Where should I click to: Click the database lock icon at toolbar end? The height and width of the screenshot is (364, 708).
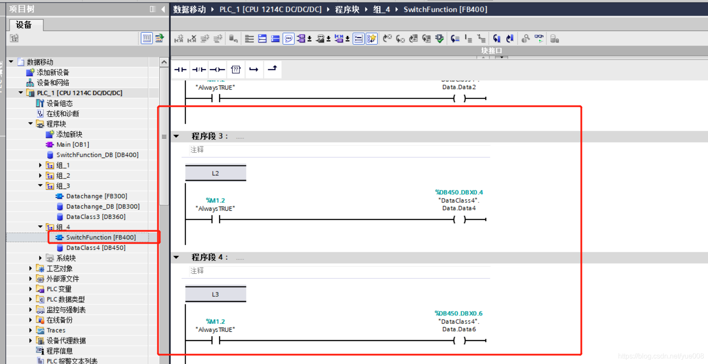point(555,39)
